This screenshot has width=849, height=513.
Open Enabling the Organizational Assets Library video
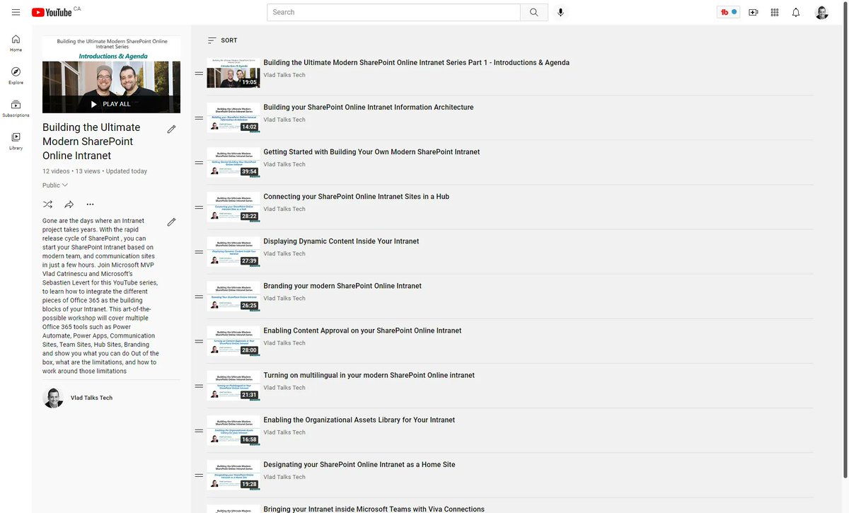pos(359,420)
